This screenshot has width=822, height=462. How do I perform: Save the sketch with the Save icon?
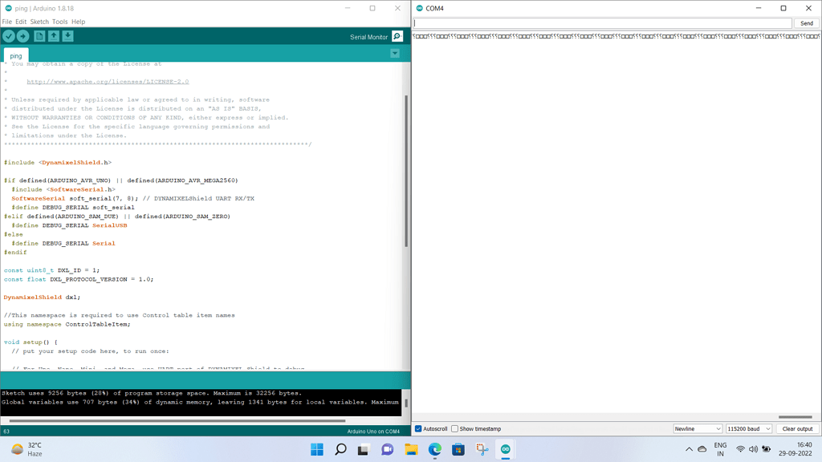(68, 36)
